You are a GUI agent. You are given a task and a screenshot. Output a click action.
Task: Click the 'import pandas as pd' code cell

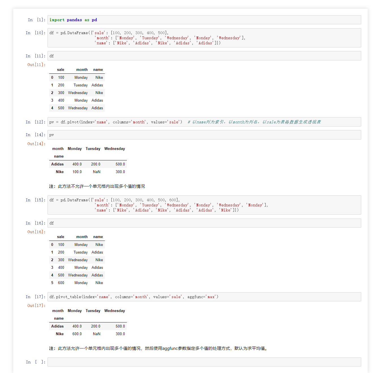pos(204,20)
